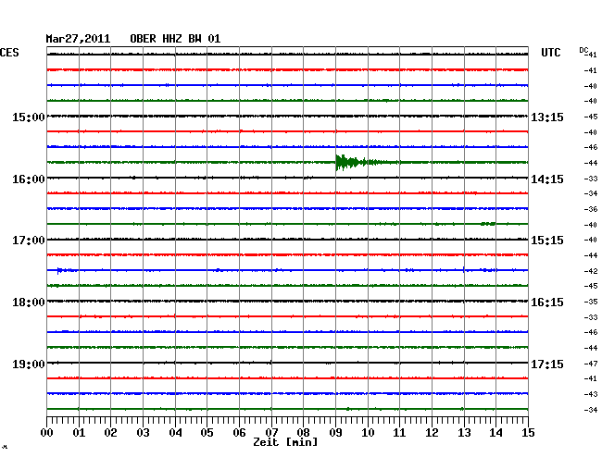602x457 pixels.
Task: Click the 06 minute axis label
Action: click(x=239, y=433)
